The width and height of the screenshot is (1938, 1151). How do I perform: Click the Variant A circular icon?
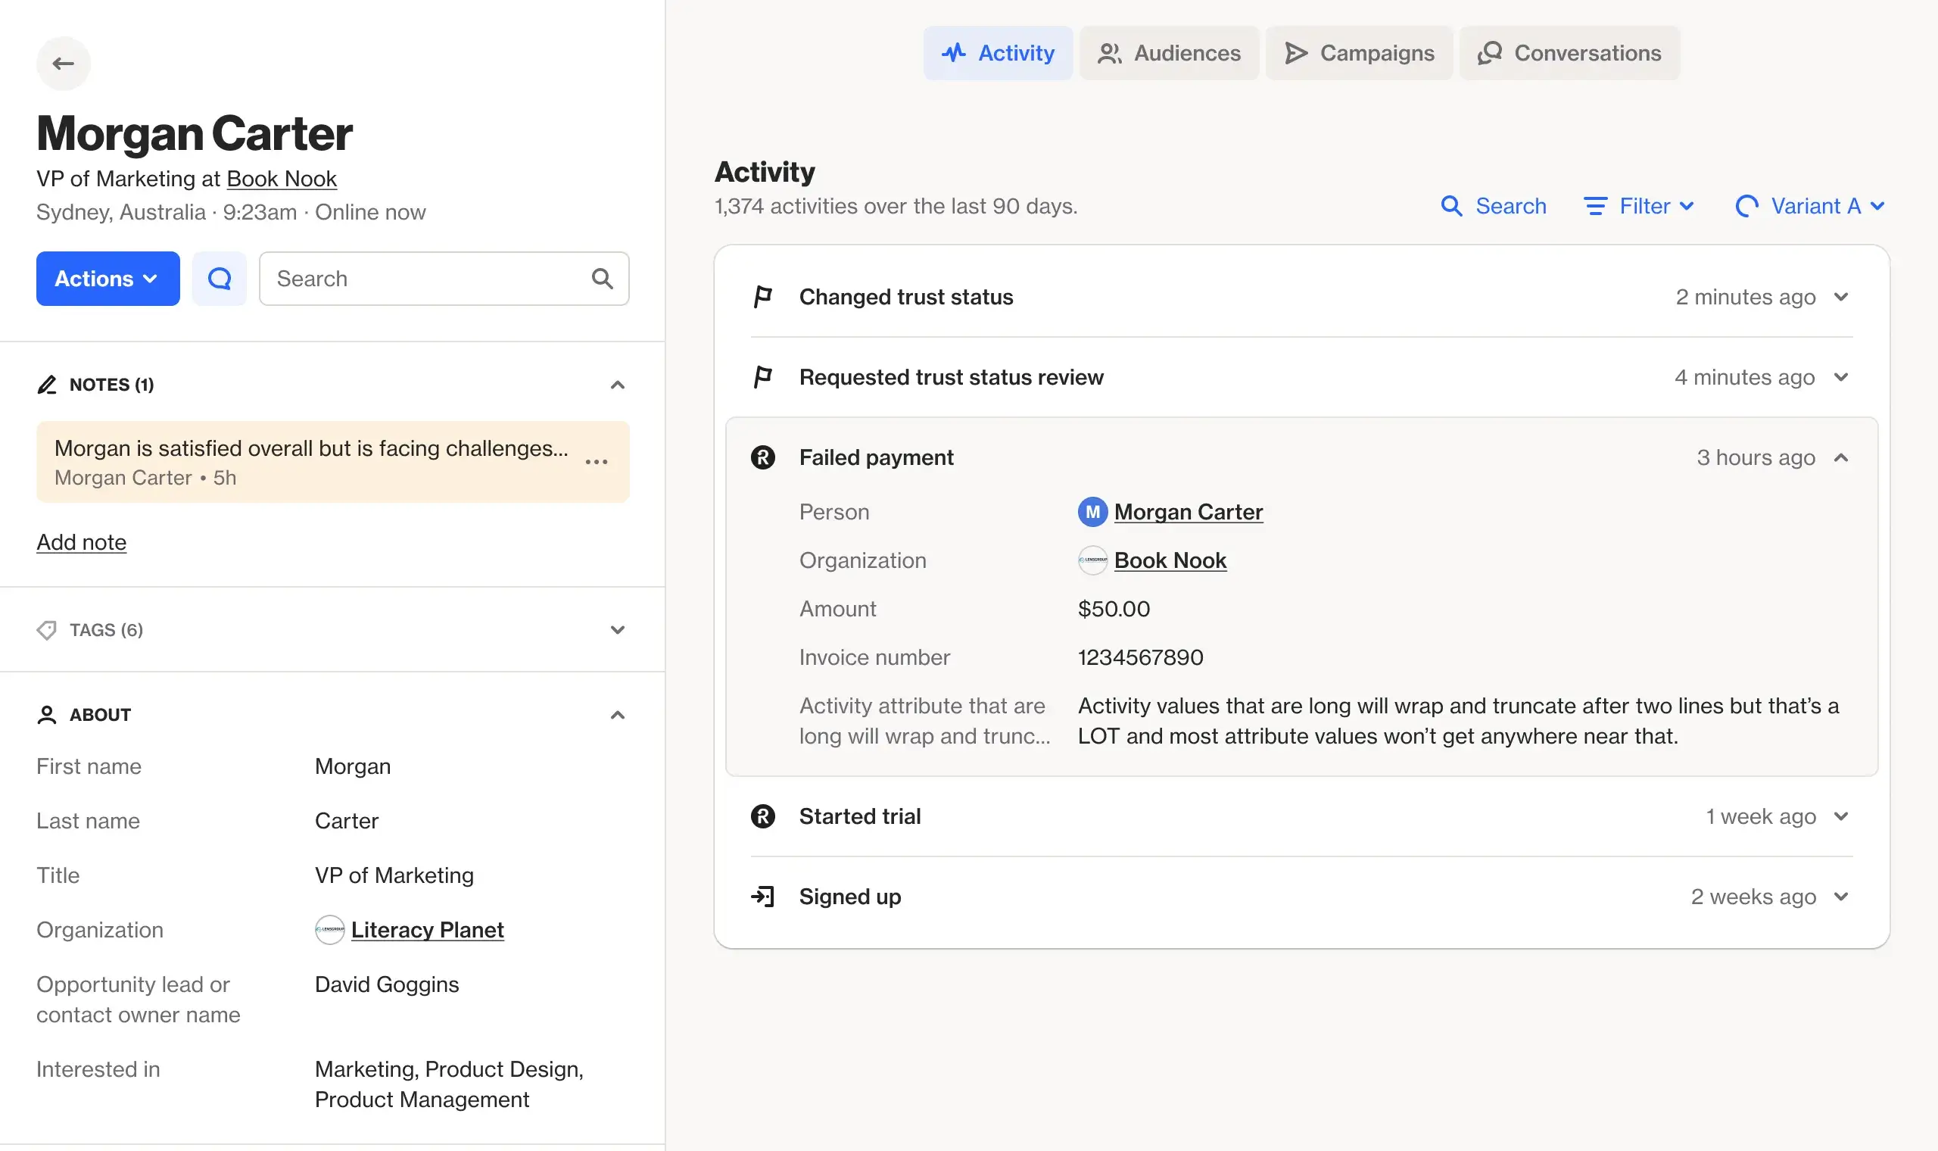tap(1746, 206)
